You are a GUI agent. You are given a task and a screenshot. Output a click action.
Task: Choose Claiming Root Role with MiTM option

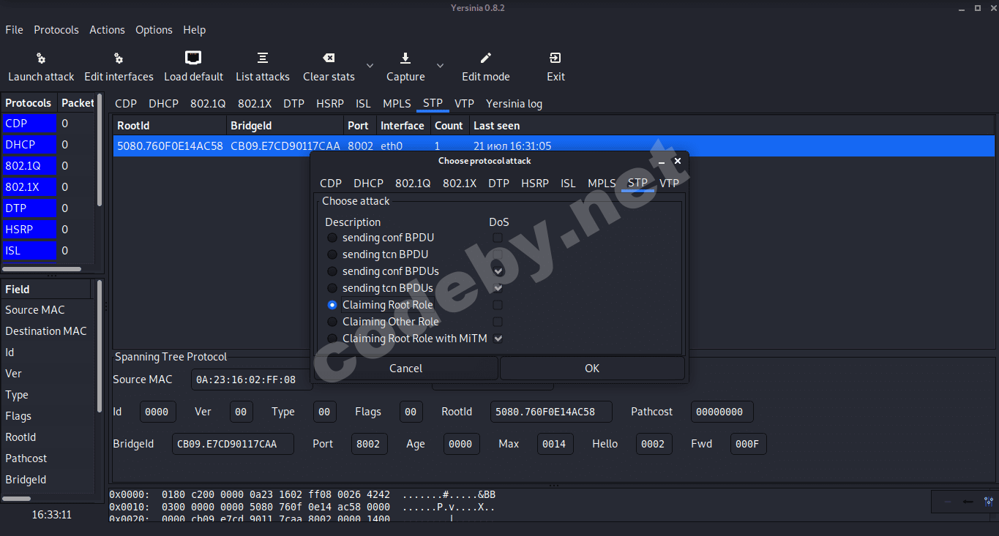coord(332,339)
